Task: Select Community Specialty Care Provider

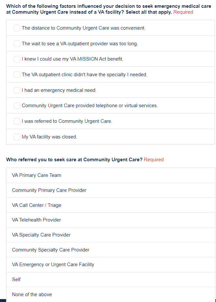Action: 51,250
